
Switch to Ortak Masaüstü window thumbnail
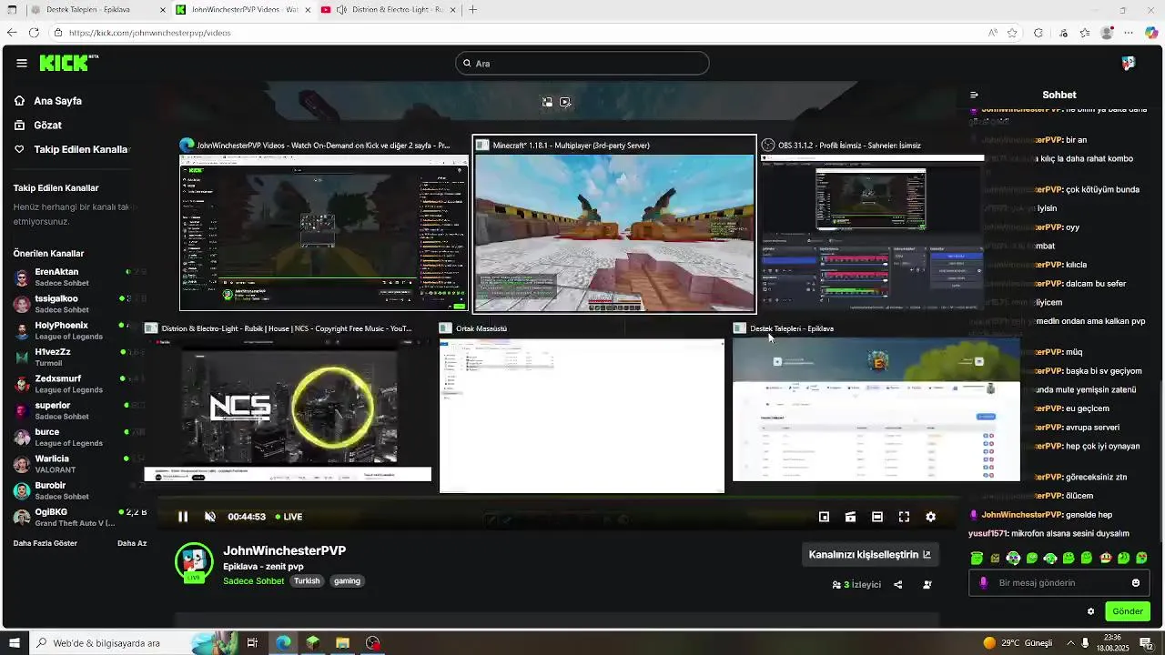[582, 407]
